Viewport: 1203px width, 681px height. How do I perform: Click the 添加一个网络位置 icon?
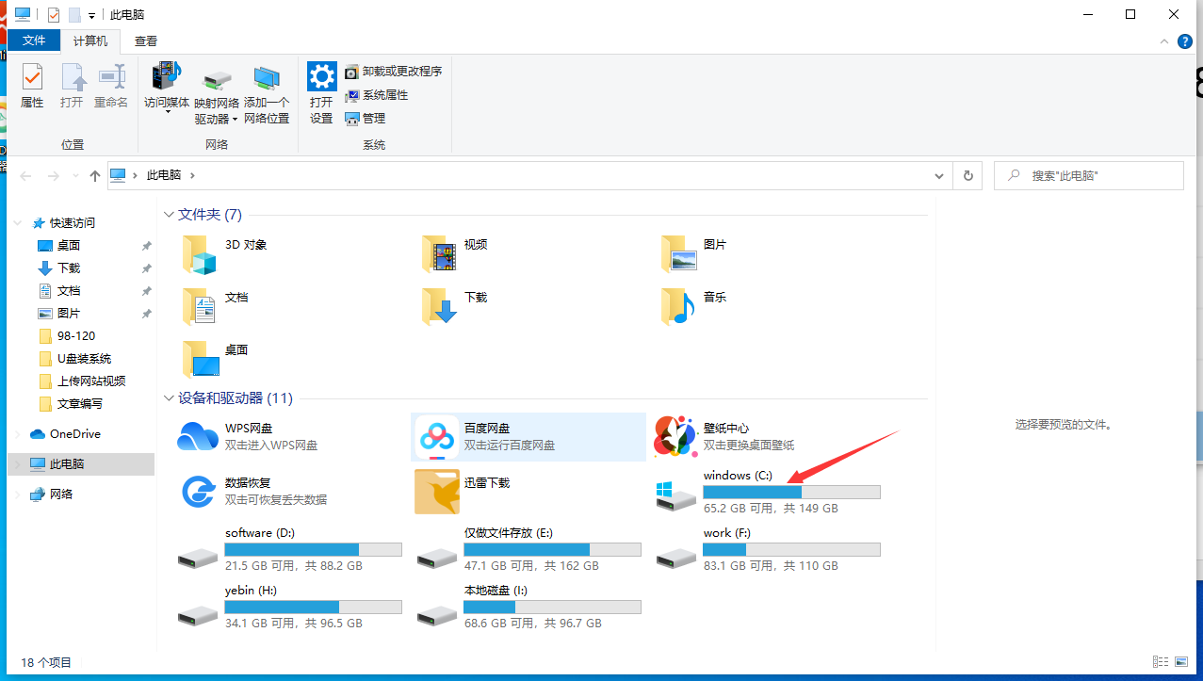coord(267,94)
